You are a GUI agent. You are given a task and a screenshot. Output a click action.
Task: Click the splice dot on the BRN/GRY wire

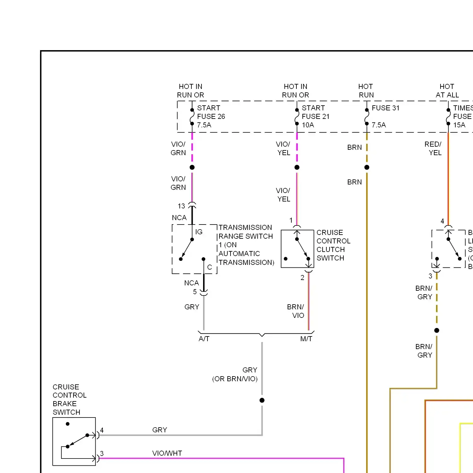tap(437, 330)
